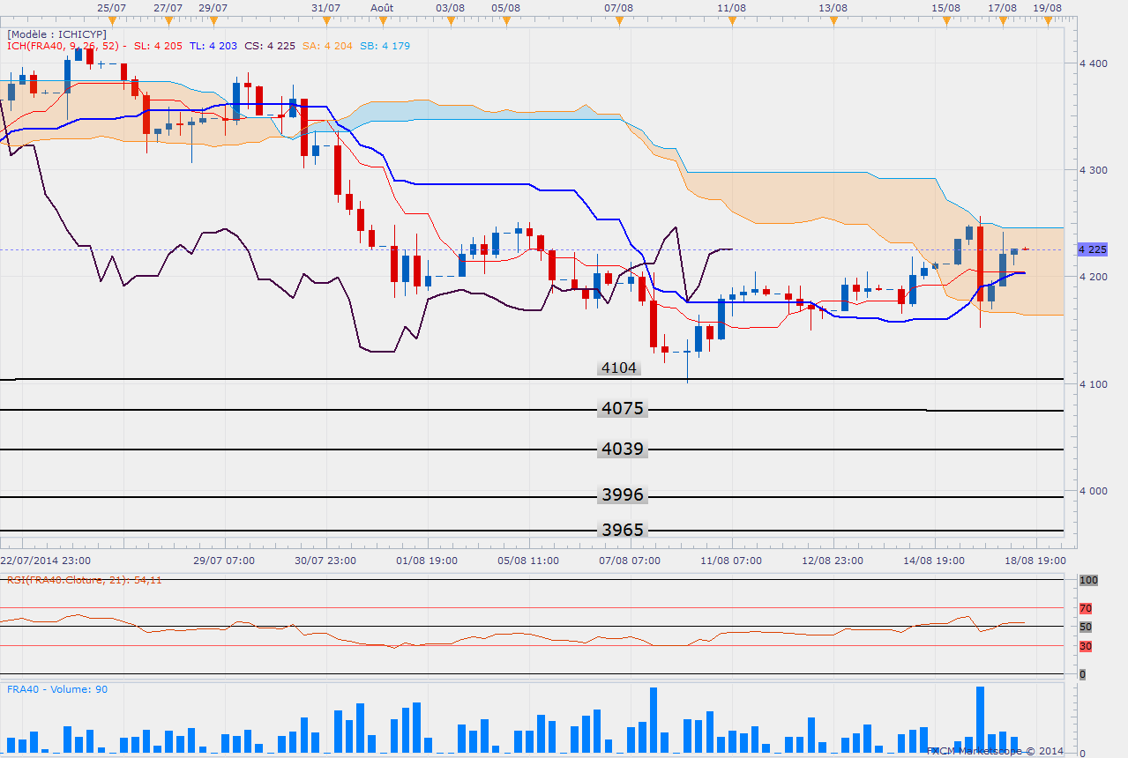This screenshot has height=758, width=1128.
Task: Click the 05/08 11:00 time label
Action: point(528,560)
